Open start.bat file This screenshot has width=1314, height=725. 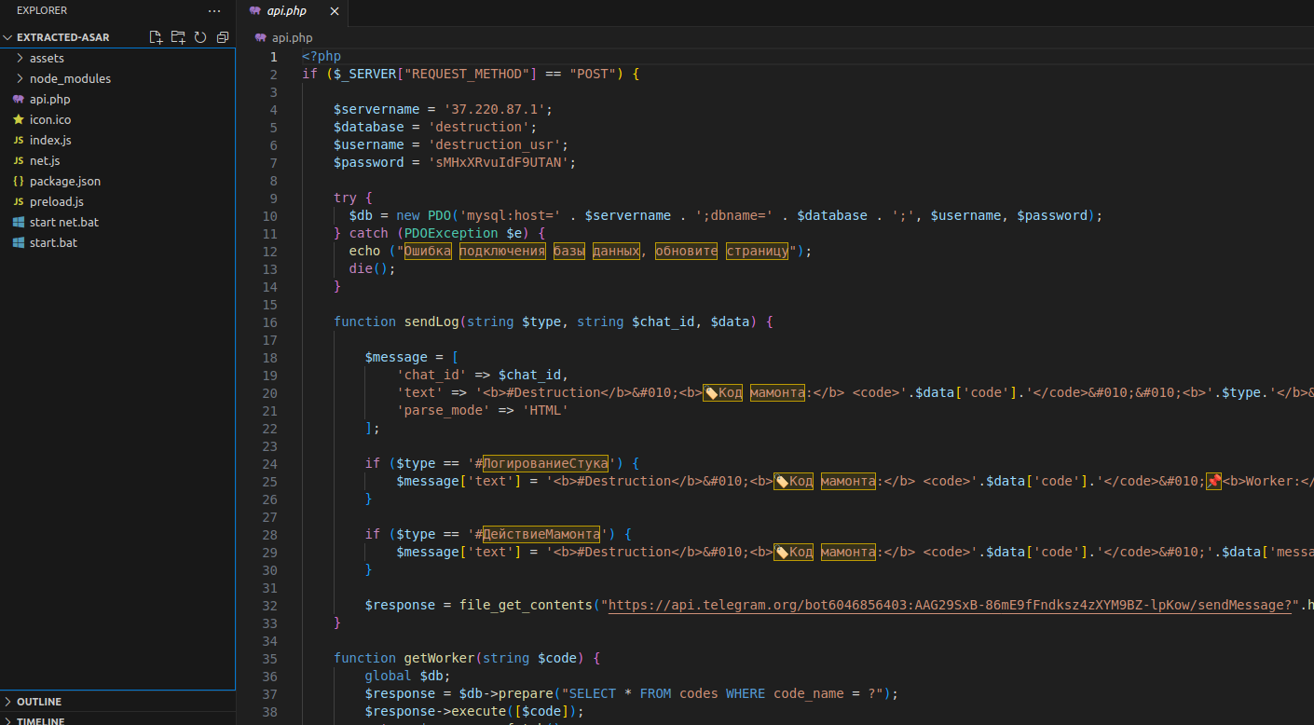(117, 242)
